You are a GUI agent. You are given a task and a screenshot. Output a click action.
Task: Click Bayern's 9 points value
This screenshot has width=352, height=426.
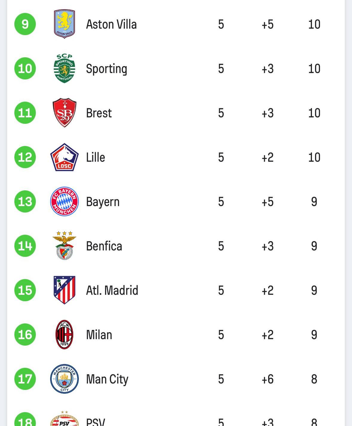point(314,202)
